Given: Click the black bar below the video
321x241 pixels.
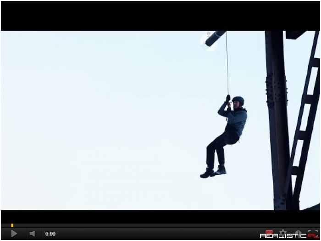Looking at the screenshot, I should pyautogui.click(x=160, y=216).
